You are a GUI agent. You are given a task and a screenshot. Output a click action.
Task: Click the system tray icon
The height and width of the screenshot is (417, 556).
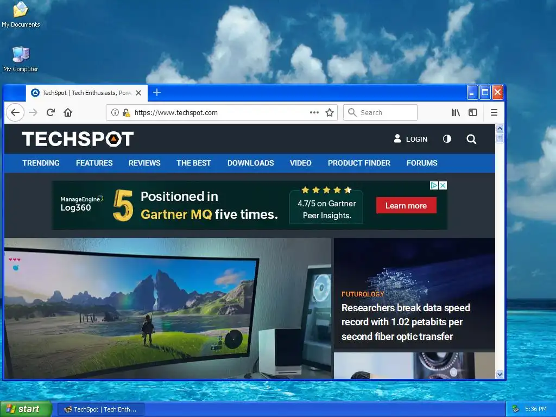(x=516, y=409)
